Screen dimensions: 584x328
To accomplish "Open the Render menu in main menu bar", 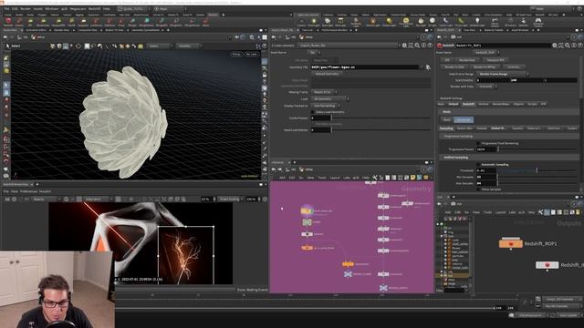I will (26, 8).
